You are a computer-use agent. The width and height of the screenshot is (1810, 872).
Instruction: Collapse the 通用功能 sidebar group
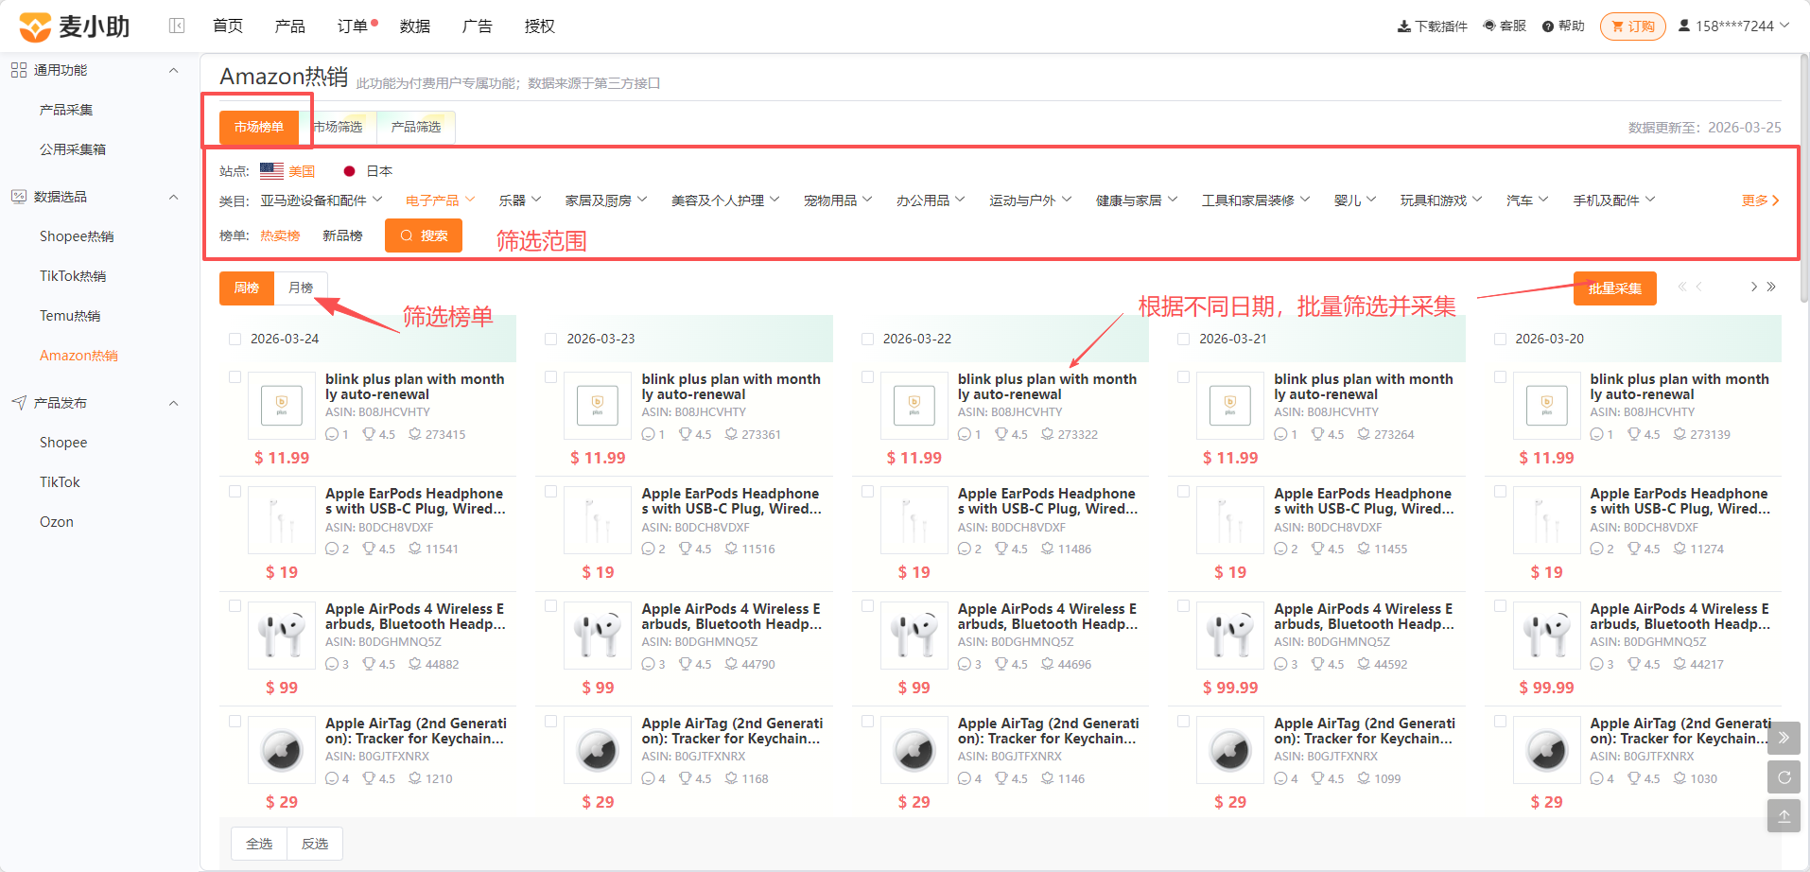tap(173, 70)
